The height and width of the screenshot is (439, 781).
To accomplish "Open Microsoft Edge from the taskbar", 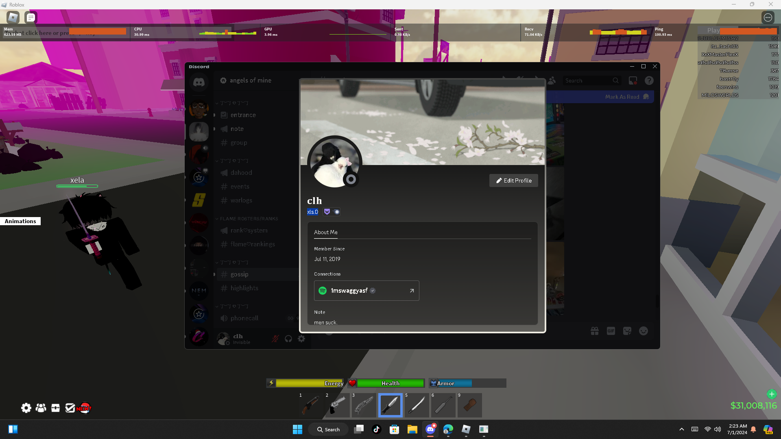I will (x=448, y=429).
